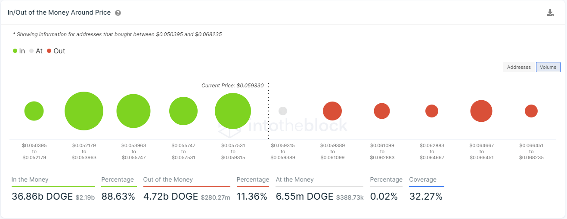This screenshot has width=567, height=219.
Task: Select the green bubble nearest current price
Action: point(233,111)
